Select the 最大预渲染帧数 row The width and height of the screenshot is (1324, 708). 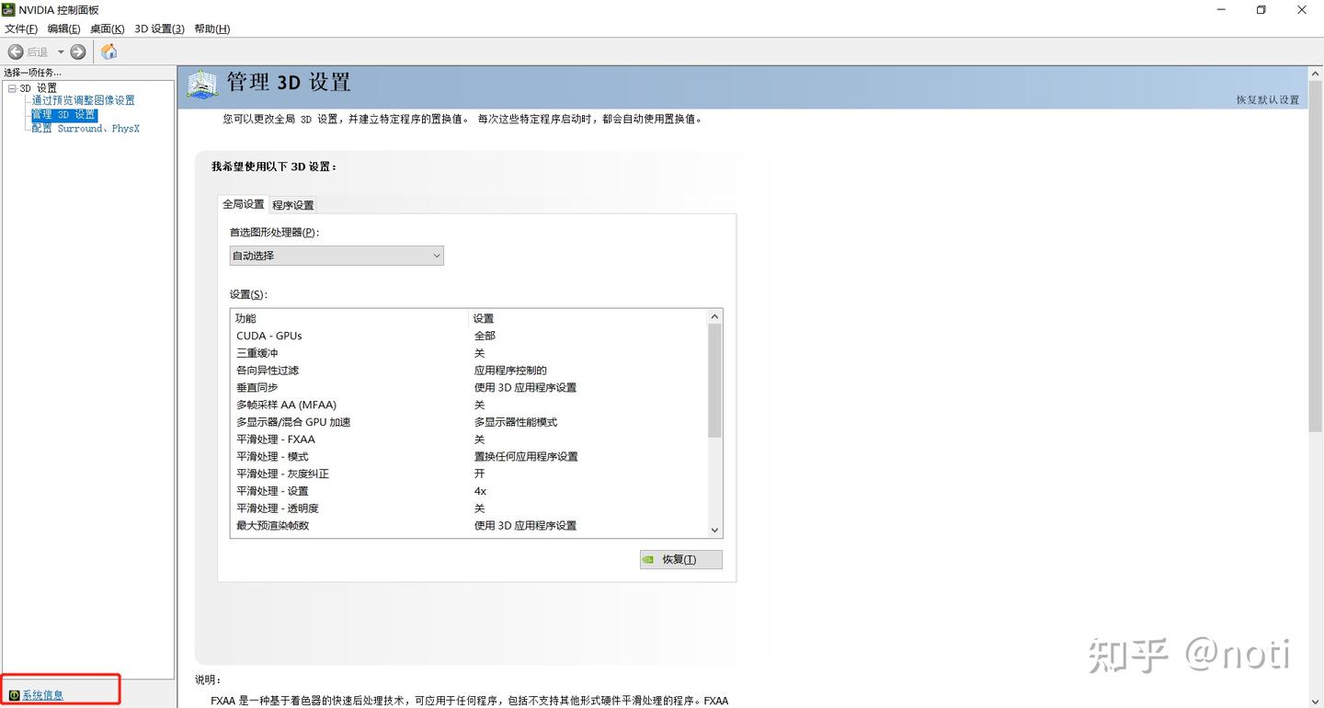click(x=469, y=526)
